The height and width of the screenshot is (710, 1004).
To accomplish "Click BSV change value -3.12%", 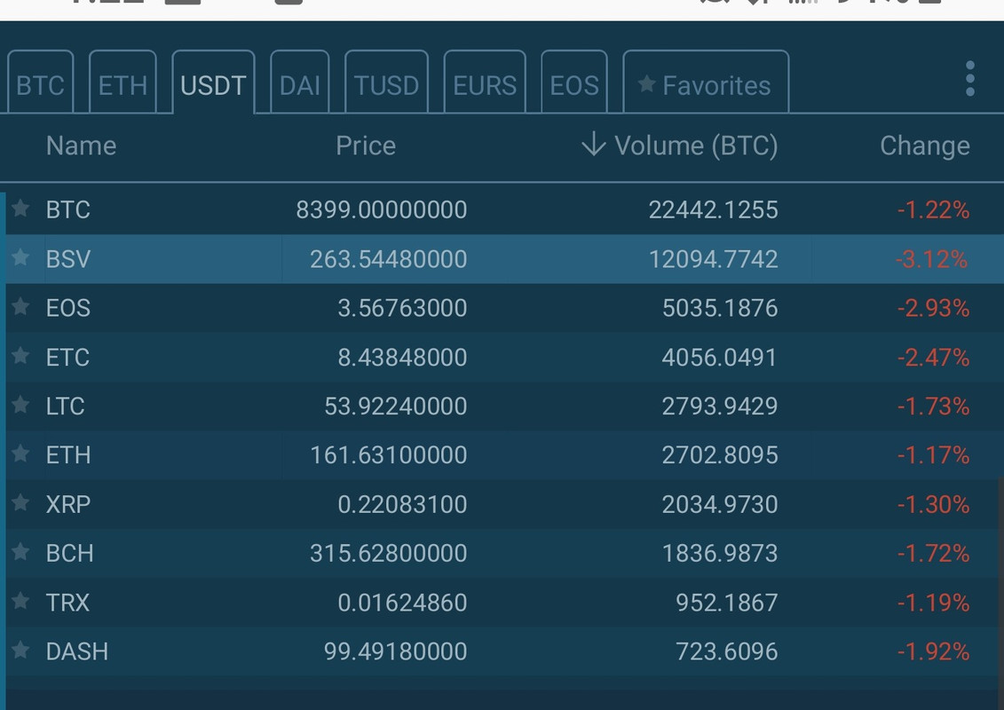I will (x=931, y=259).
